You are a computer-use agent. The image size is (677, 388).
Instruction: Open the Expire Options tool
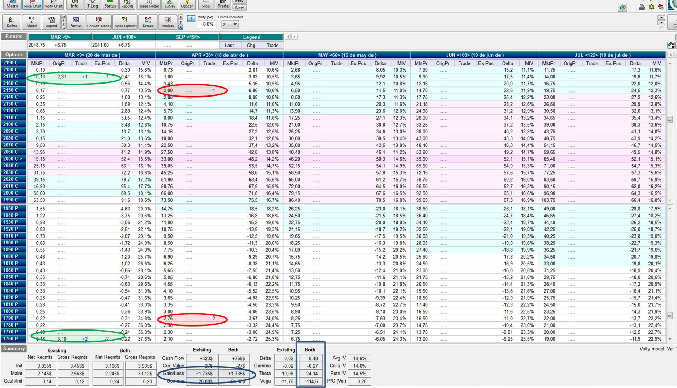tap(125, 22)
